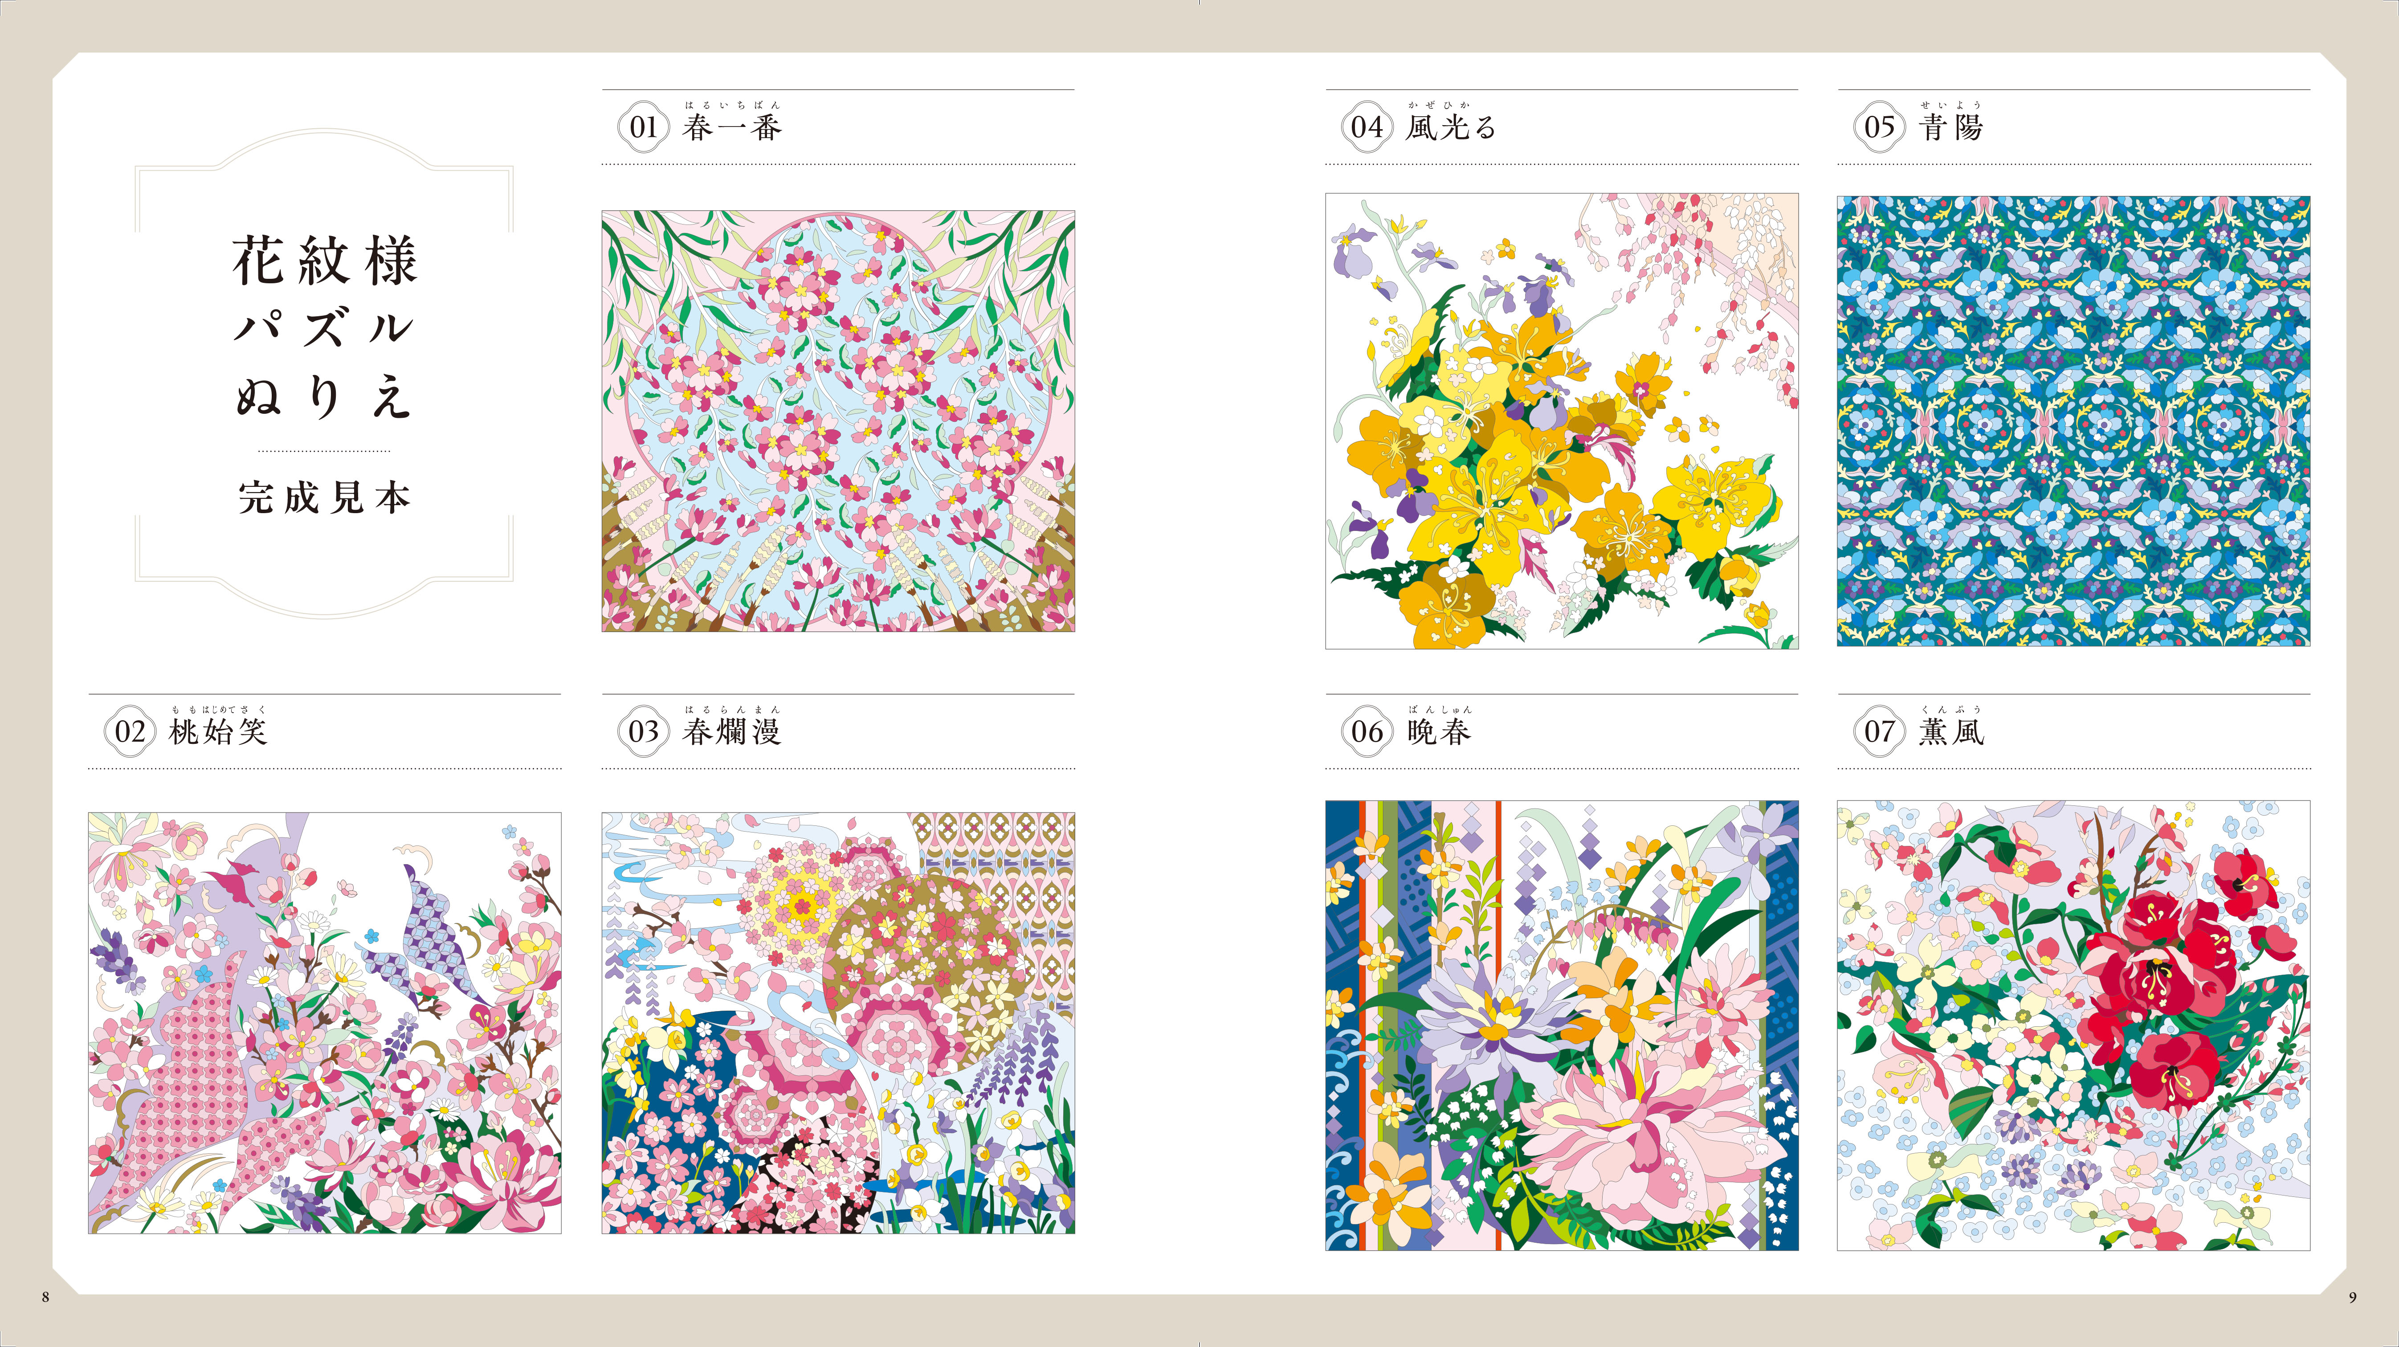Click the 07 number badge
Viewport: 2399px width, 1347px height.
1879,731
